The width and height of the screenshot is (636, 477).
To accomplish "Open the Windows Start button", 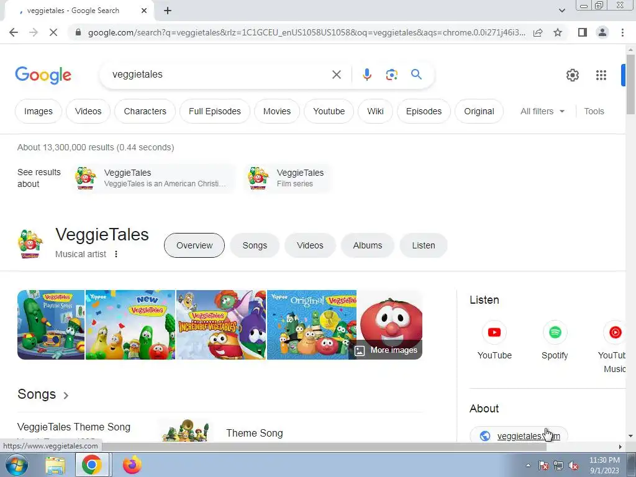I will [17, 465].
